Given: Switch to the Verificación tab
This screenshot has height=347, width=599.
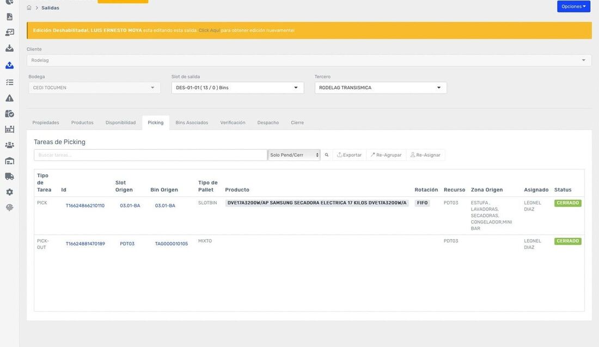Looking at the screenshot, I should [233, 122].
